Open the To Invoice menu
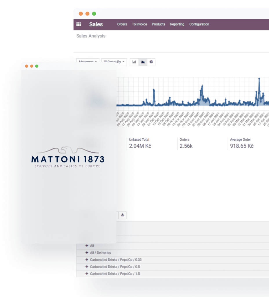Screen dimensions: 269x297 click(139, 24)
